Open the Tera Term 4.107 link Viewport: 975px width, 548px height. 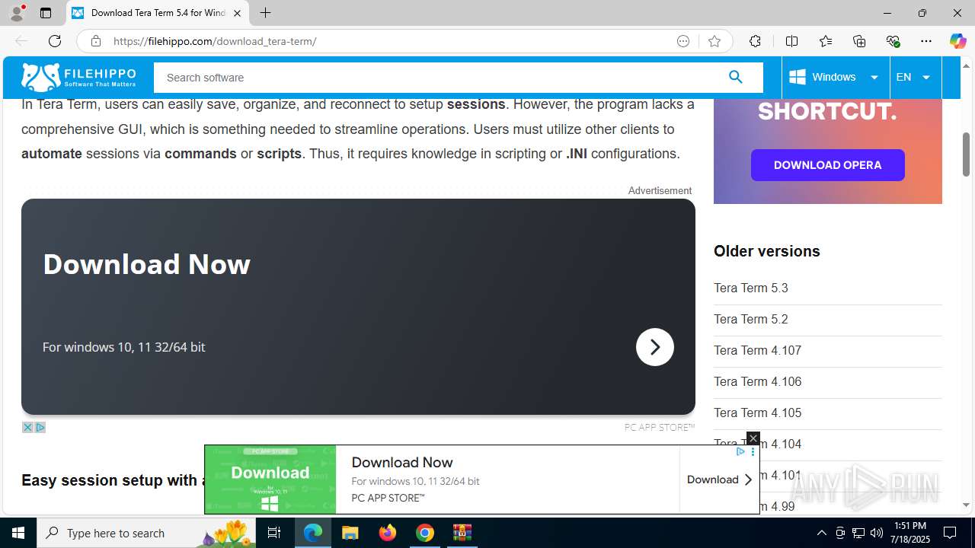[x=757, y=350]
